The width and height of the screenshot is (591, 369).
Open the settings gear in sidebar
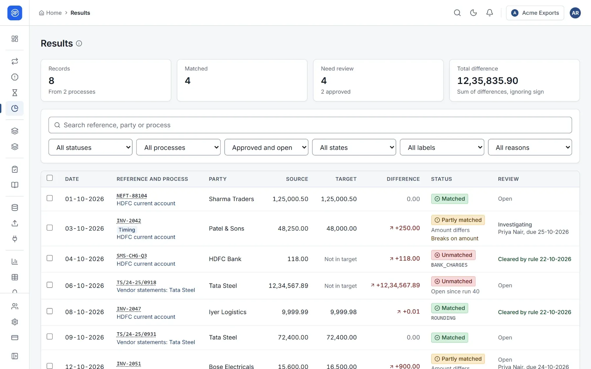click(15, 322)
